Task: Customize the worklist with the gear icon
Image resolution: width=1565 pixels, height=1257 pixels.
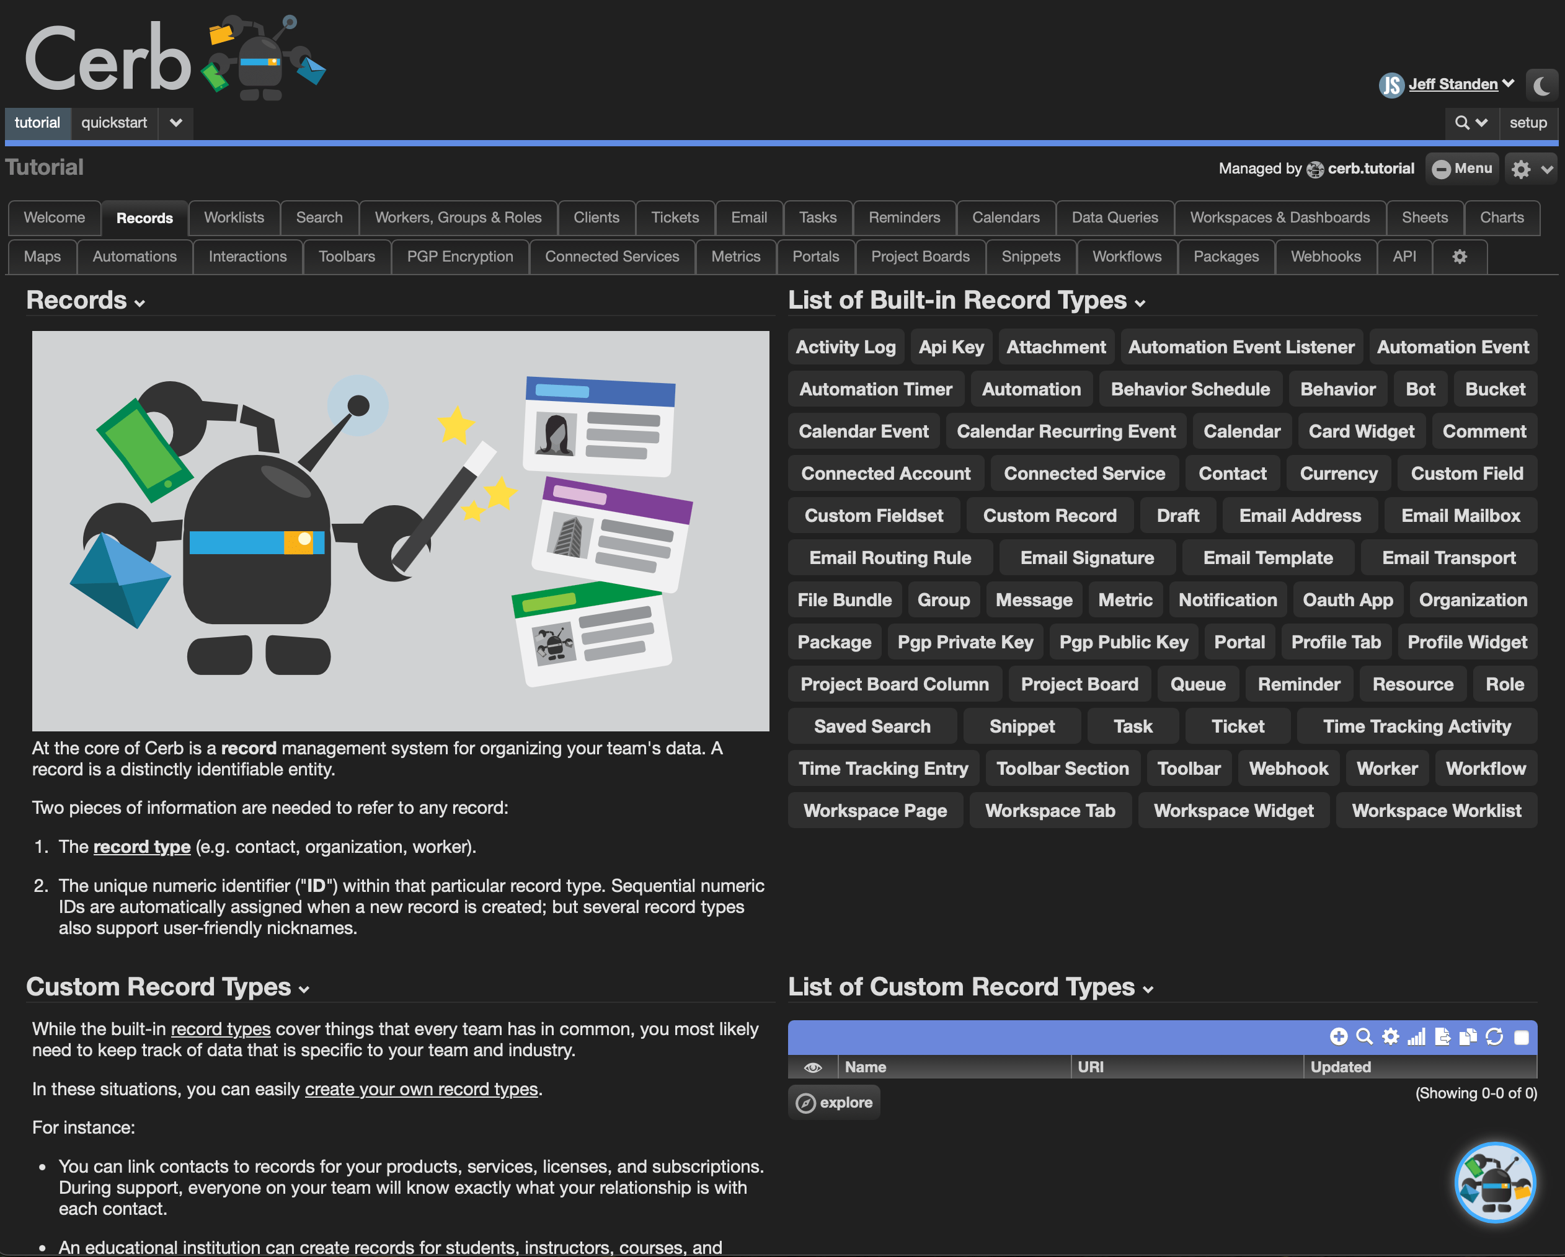Action: [x=1390, y=1036]
